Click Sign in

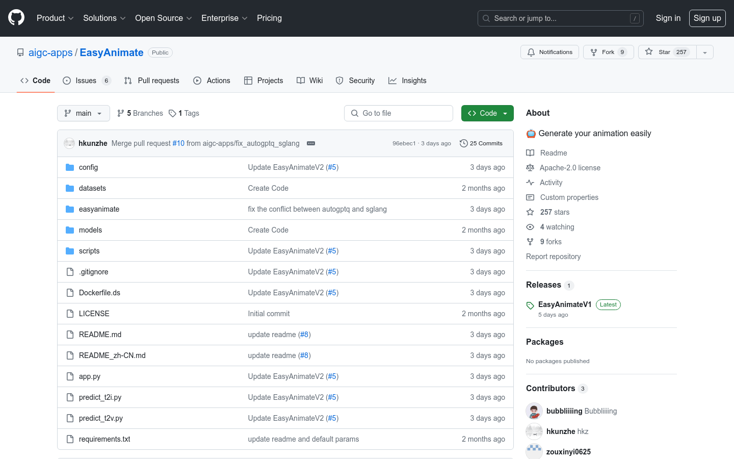click(668, 18)
